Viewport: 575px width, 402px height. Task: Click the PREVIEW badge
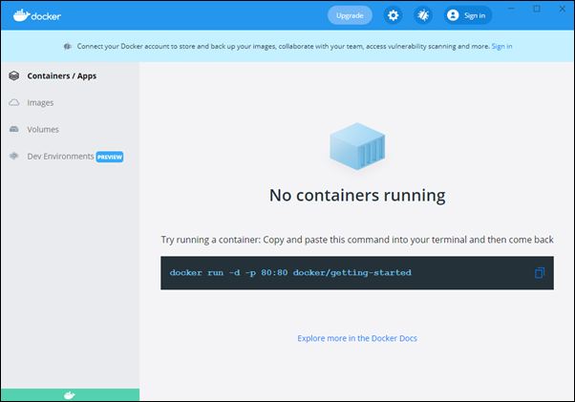[x=110, y=157]
